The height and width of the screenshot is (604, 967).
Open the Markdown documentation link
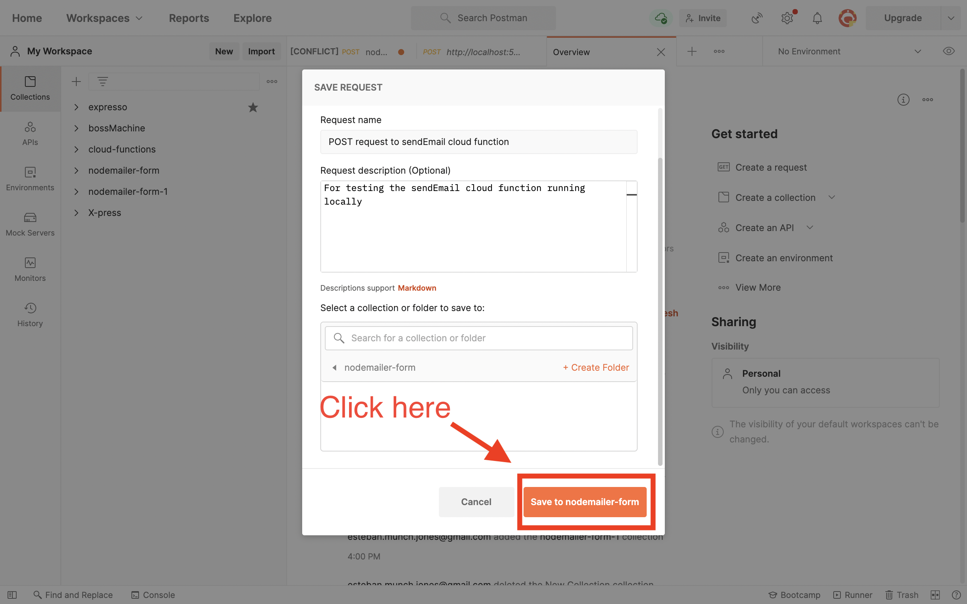pyautogui.click(x=417, y=288)
